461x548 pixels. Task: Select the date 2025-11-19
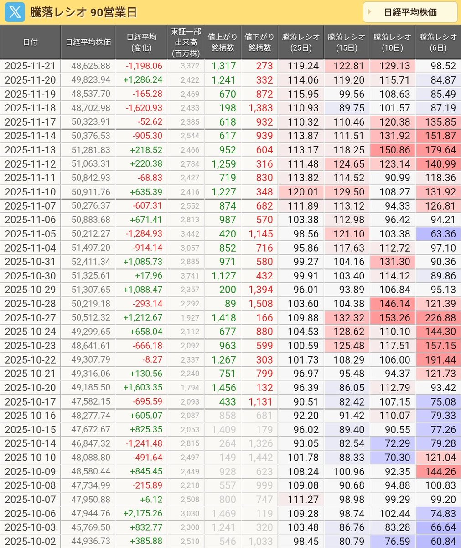[x=30, y=94]
